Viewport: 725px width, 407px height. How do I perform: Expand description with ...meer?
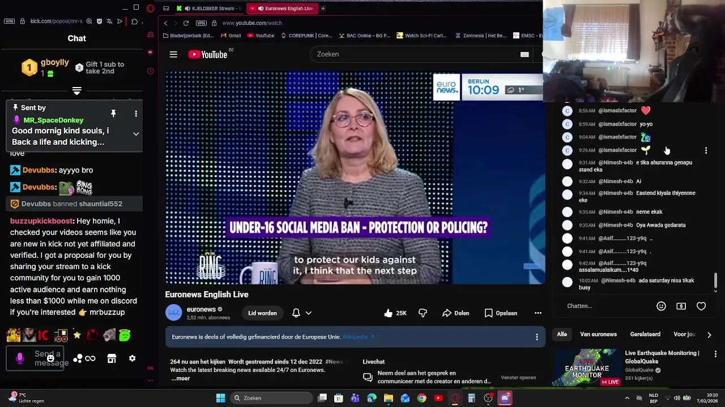181,378
